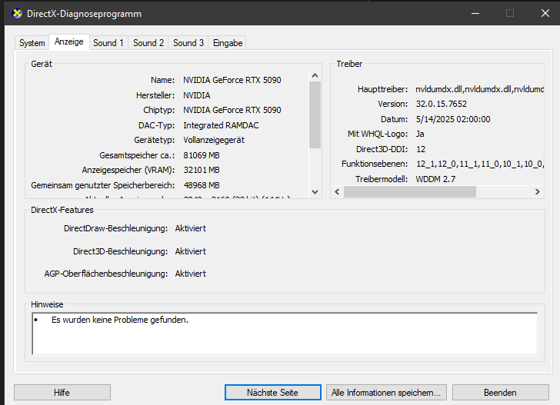Screen dimensions: 560x405
Task: Click the Treibermodell label
Action: click(x=382, y=179)
